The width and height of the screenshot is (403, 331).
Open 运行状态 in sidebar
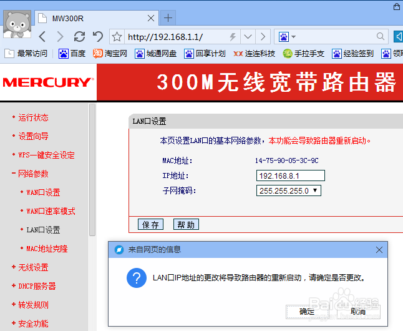33,117
